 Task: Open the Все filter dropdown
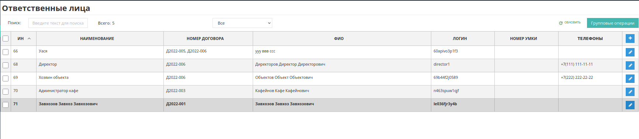click(x=242, y=23)
